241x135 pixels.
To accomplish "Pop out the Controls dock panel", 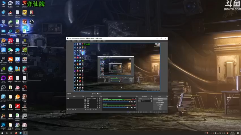I will click(x=167, y=96).
